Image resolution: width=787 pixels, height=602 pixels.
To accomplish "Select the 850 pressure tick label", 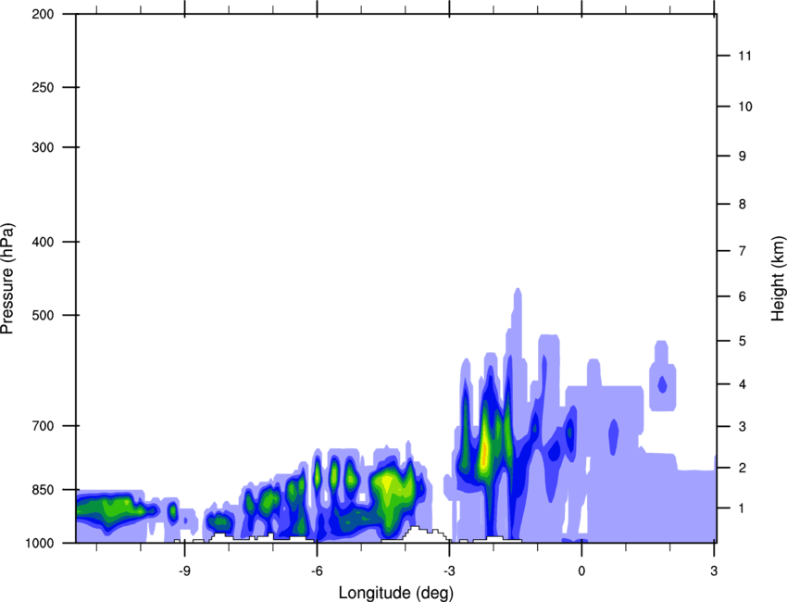I will click(43, 490).
